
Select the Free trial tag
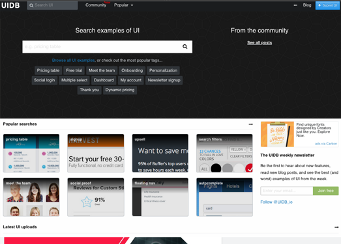[x=74, y=70]
